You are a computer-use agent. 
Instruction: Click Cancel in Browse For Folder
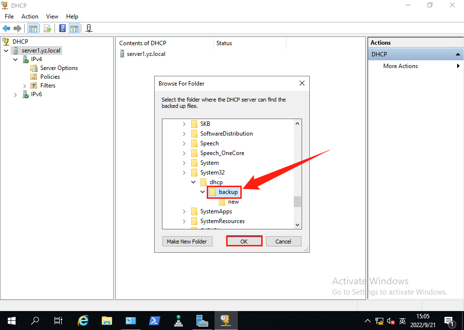tap(284, 241)
